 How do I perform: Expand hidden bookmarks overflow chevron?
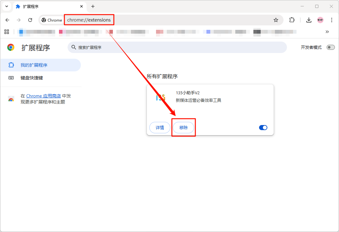[327, 32]
